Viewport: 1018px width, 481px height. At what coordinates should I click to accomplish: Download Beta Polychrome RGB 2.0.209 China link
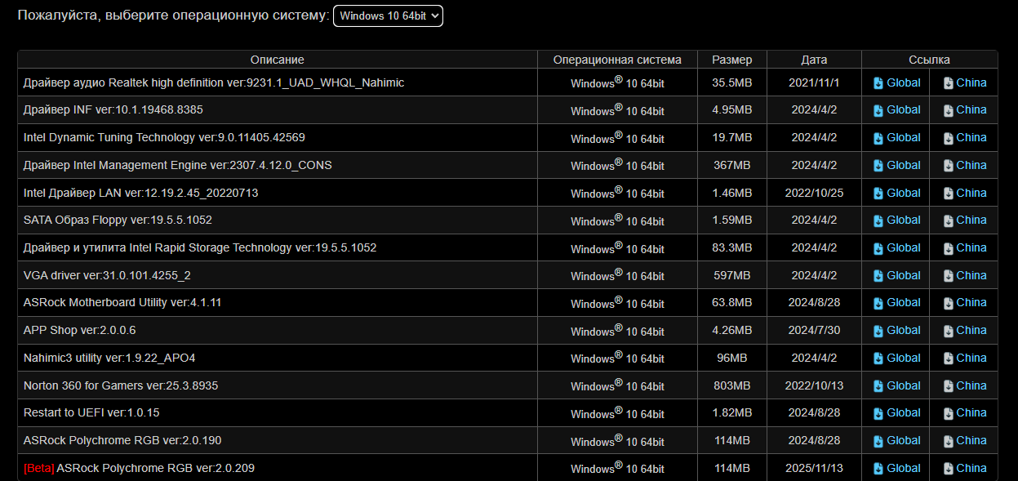pyautogui.click(x=971, y=468)
